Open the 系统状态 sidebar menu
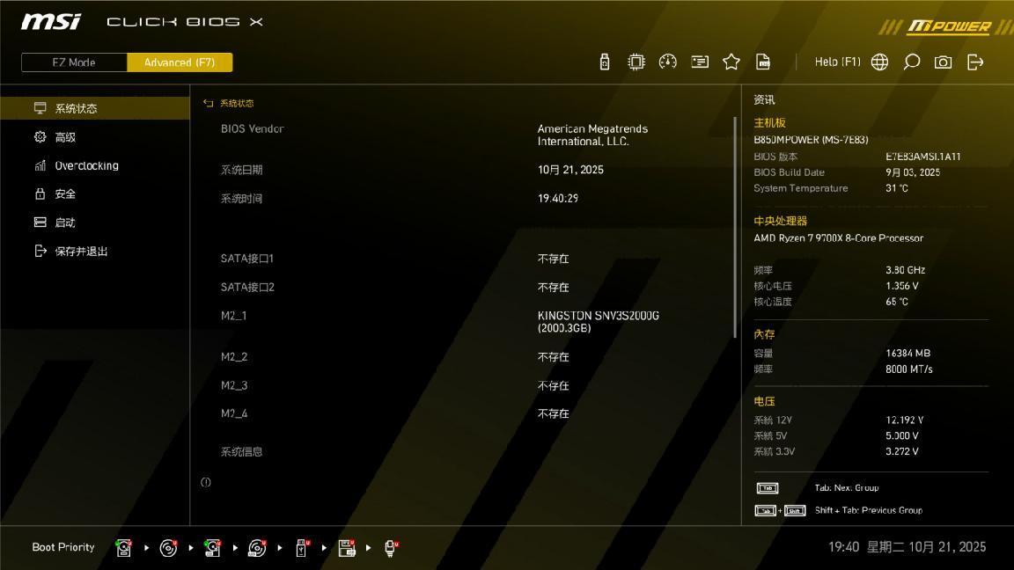Viewport: 1014px width, 570px height. coord(95,108)
